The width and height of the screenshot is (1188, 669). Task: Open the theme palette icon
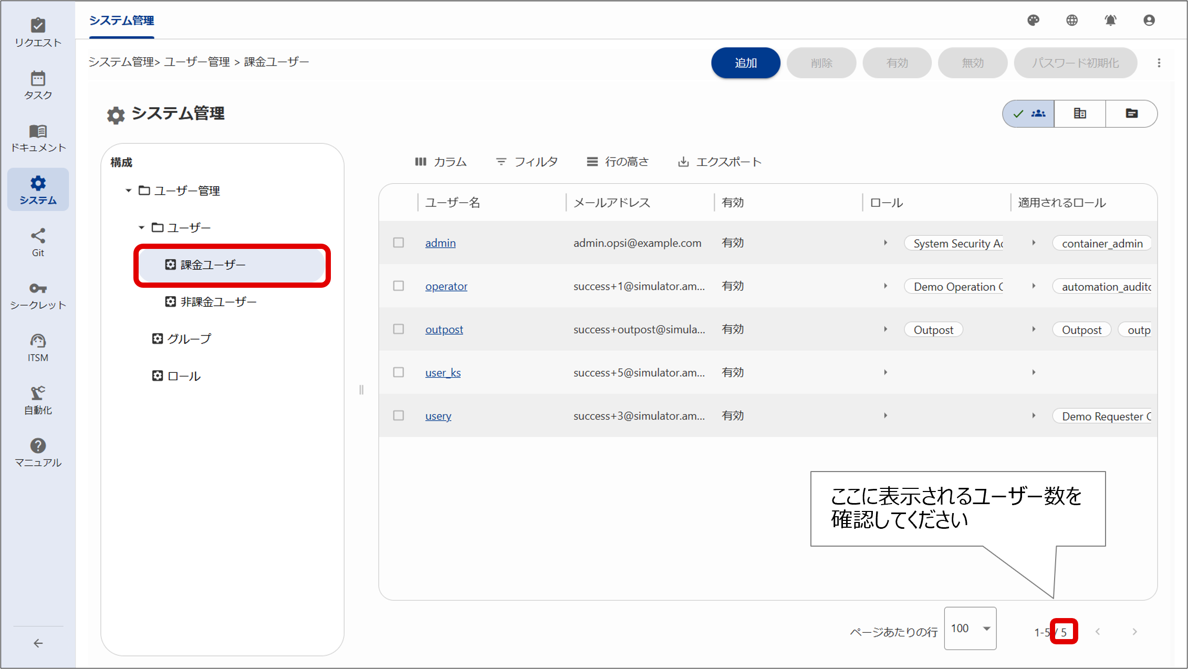coord(1033,20)
